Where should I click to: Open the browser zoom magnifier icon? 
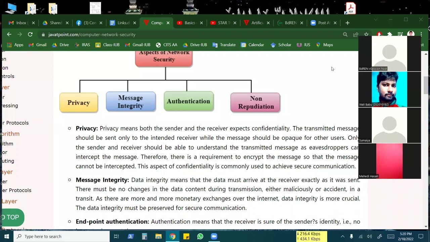345,34
